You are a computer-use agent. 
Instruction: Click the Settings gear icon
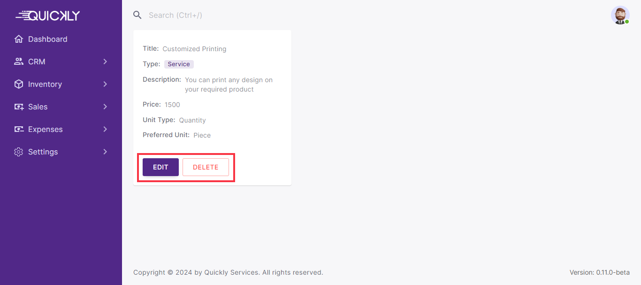pos(19,152)
